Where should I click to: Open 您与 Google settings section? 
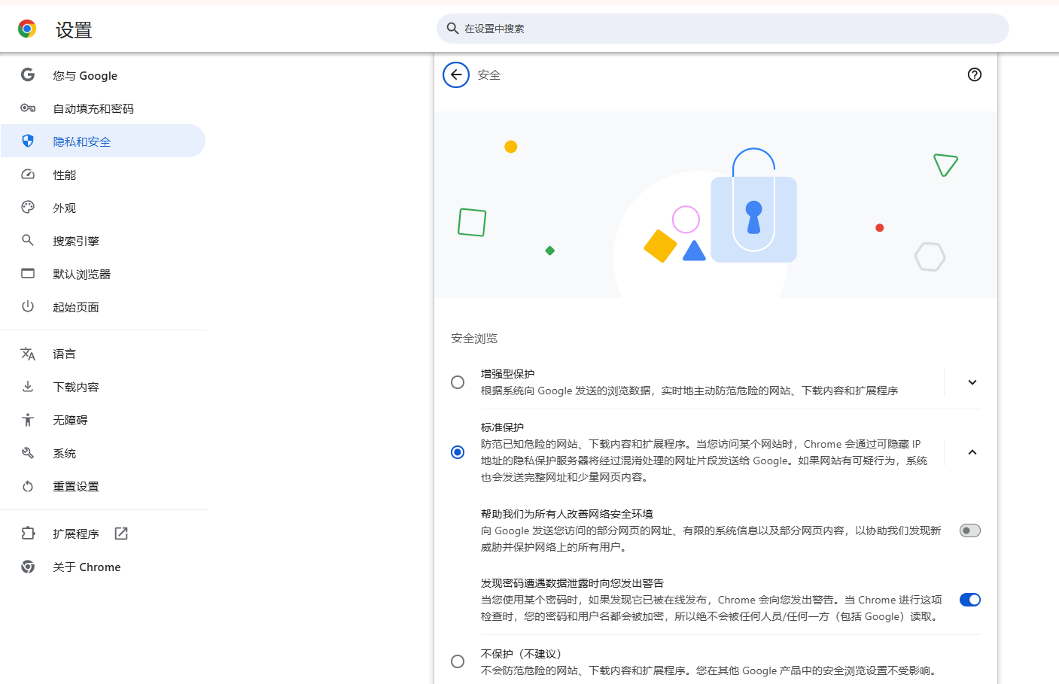point(103,75)
